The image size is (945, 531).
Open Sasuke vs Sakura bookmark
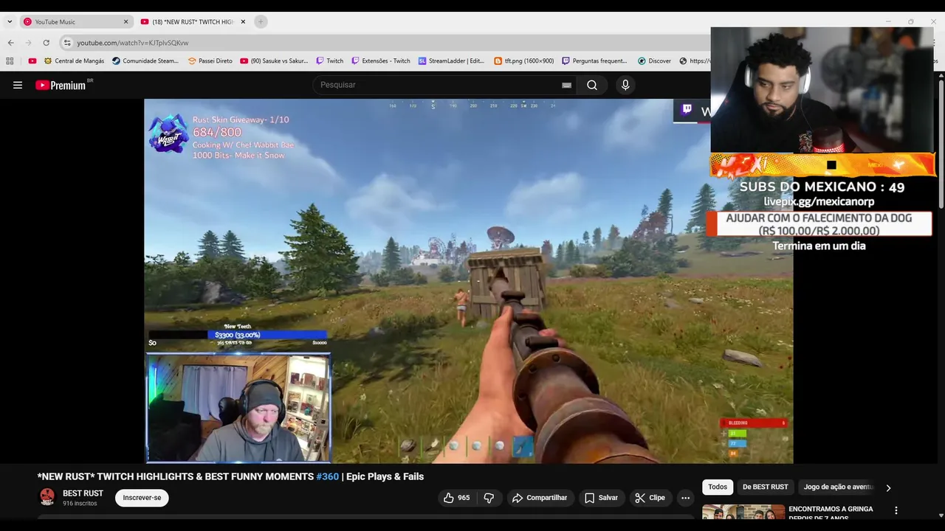pyautogui.click(x=274, y=61)
